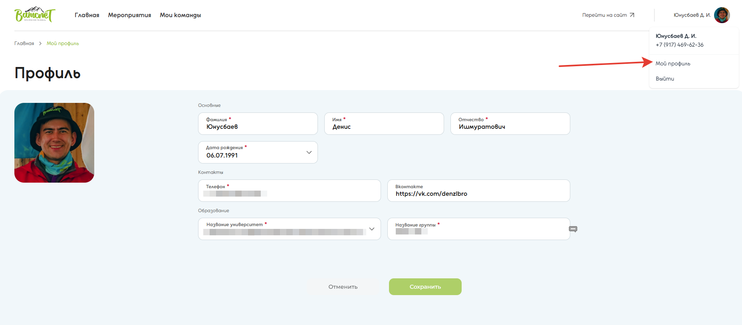Click the chevron in Дата рождения field
Viewport: 742px width, 325px height.
pyautogui.click(x=309, y=152)
